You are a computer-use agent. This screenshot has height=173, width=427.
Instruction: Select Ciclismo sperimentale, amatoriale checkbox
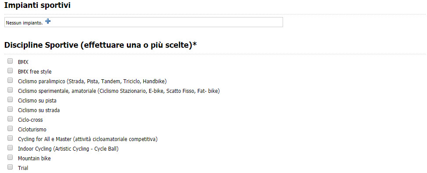pos(10,90)
